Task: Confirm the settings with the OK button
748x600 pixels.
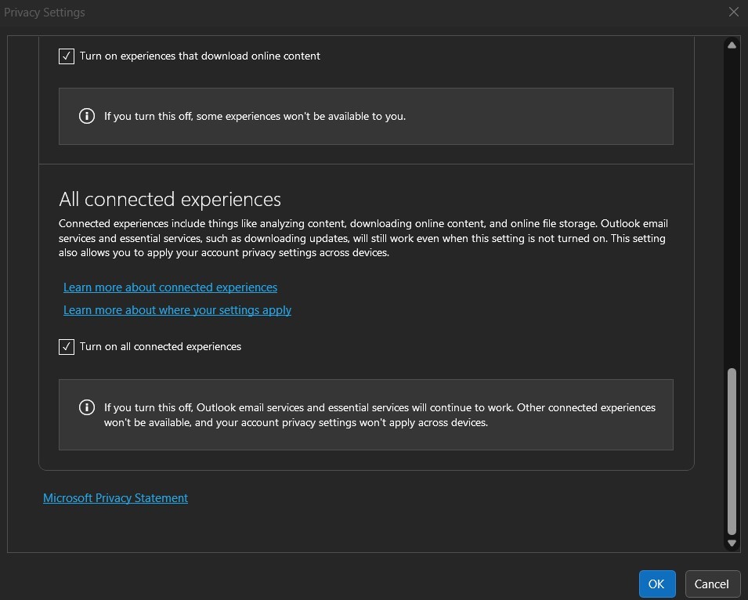Action: (x=656, y=584)
